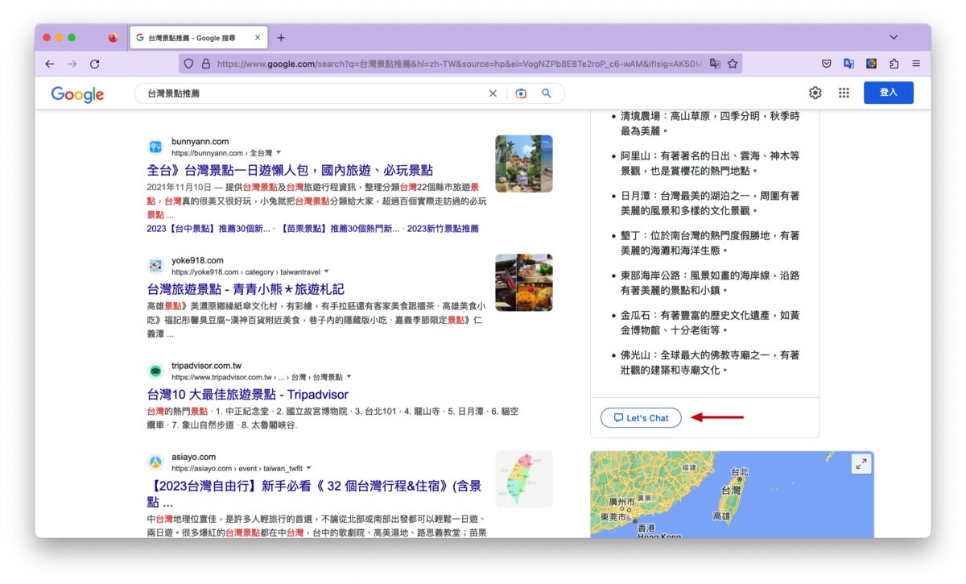Open a new tab with the plus button
This screenshot has height=584, width=966.
click(x=281, y=38)
